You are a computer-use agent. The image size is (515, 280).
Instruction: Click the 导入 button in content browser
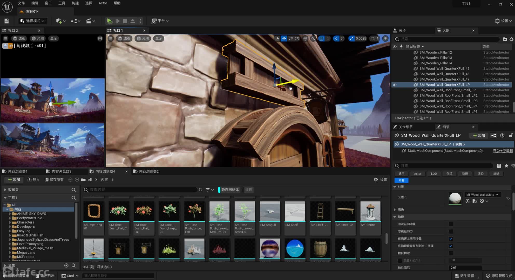coord(33,180)
